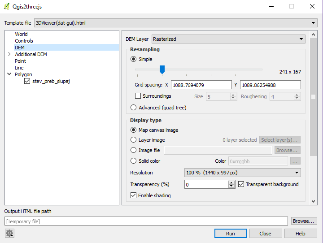
Task: Select World in the settings tree
Action: click(21, 34)
